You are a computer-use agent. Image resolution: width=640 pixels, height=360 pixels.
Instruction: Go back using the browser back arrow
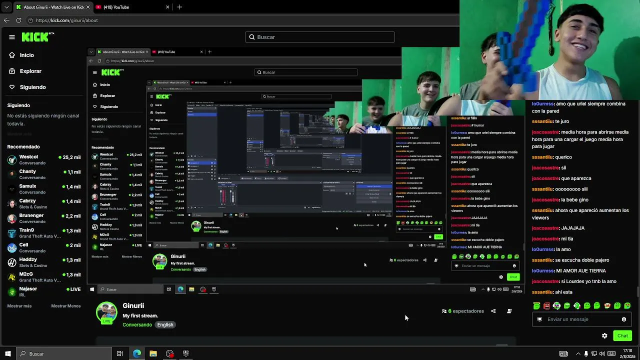(x=6, y=20)
